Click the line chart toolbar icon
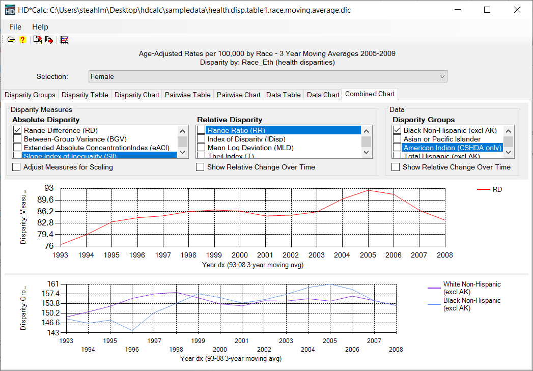533x371 pixels. coord(64,40)
